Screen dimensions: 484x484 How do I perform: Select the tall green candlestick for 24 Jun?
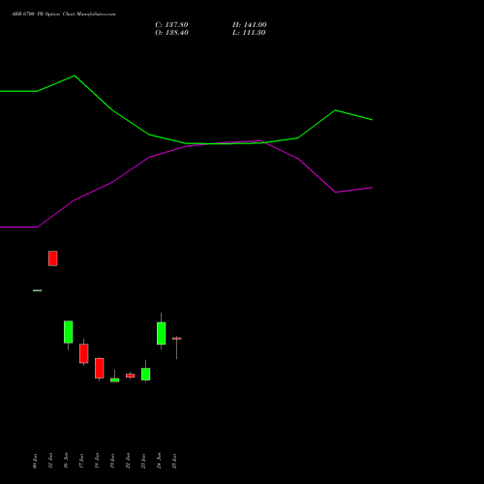[x=162, y=333]
